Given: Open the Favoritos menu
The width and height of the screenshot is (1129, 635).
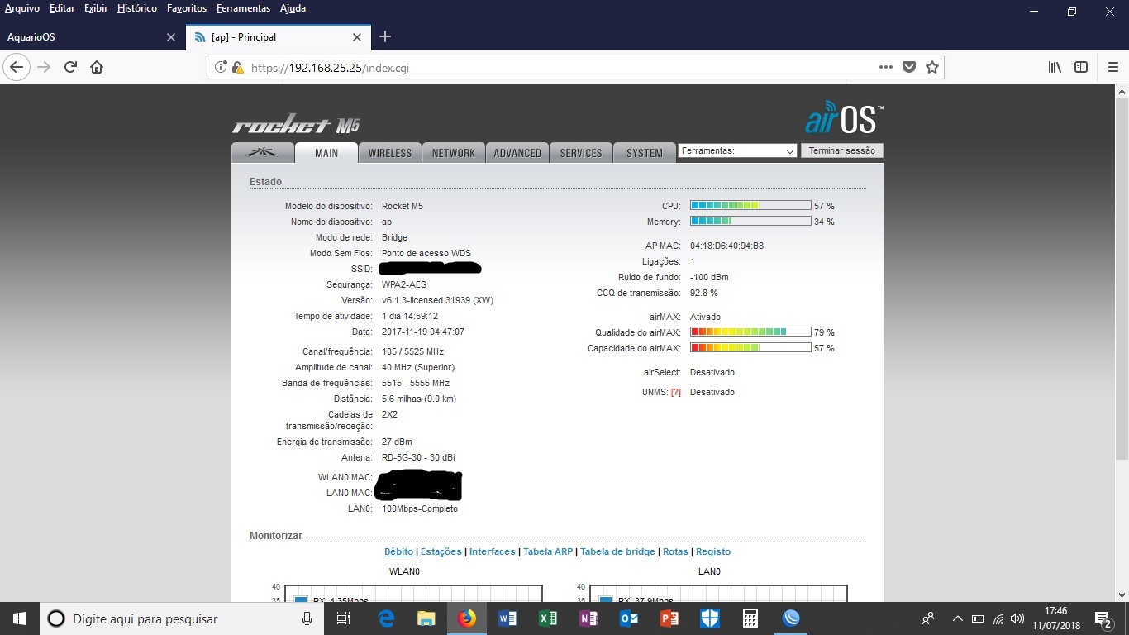Looking at the screenshot, I should pos(187,8).
